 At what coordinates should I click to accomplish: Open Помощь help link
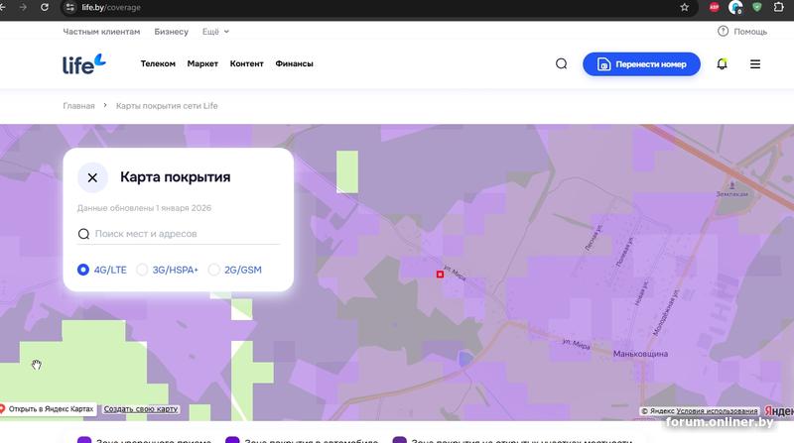tap(742, 32)
